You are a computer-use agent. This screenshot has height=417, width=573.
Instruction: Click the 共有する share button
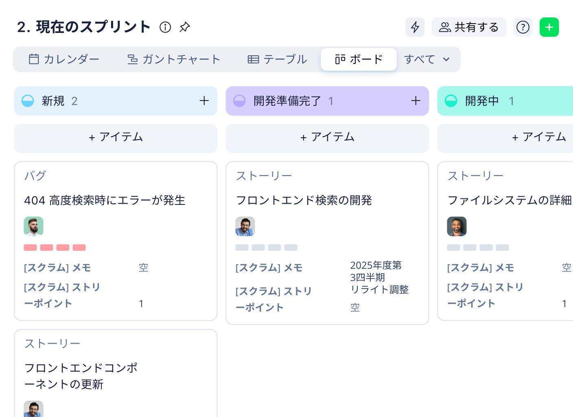tap(469, 27)
